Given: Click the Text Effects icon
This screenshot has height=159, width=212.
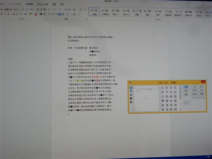Looking at the screenshot, I should [x=26, y=14].
